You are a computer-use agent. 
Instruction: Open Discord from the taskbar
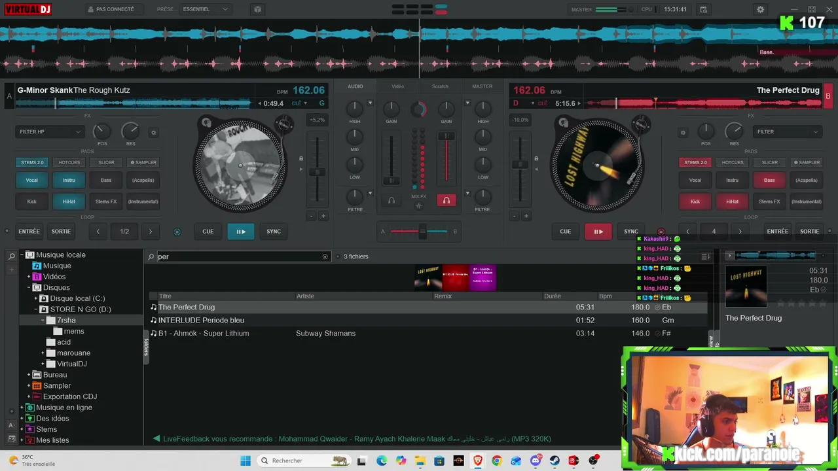536,461
